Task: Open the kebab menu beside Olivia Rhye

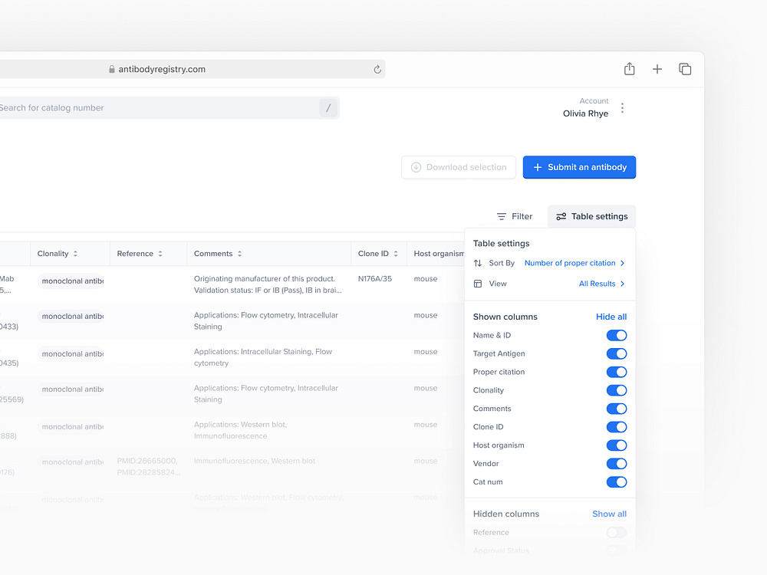Action: 622,108
